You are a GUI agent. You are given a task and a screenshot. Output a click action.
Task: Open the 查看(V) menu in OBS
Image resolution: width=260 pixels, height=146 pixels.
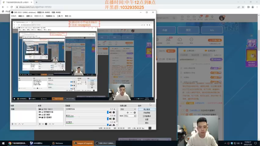point(29,16)
